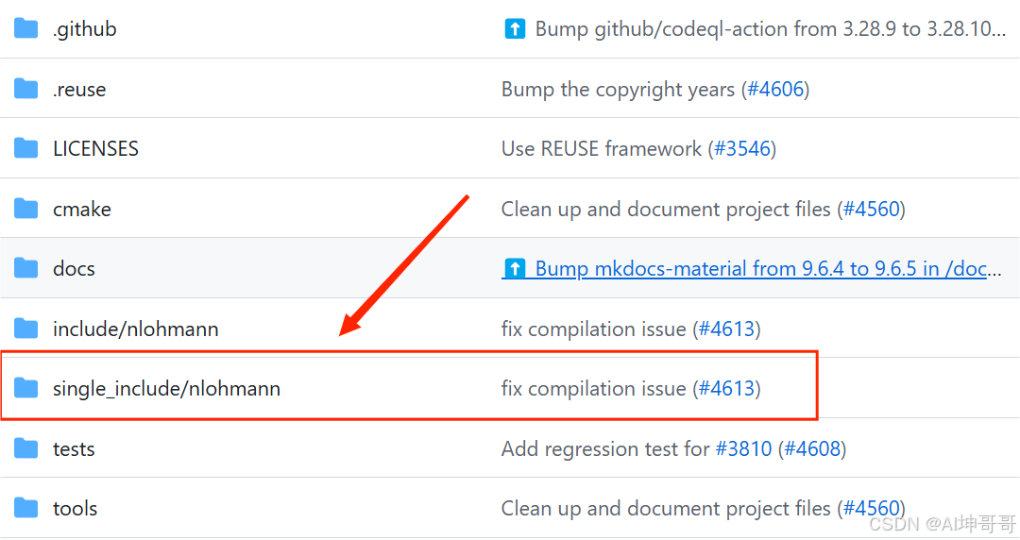Open pull request #4606 link
The width and height of the screenshot is (1020, 540).
click(x=775, y=89)
